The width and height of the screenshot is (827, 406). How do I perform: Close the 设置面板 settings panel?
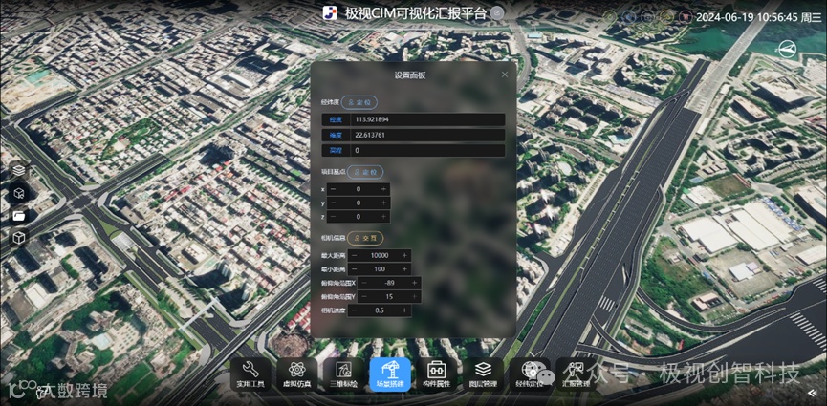click(505, 75)
